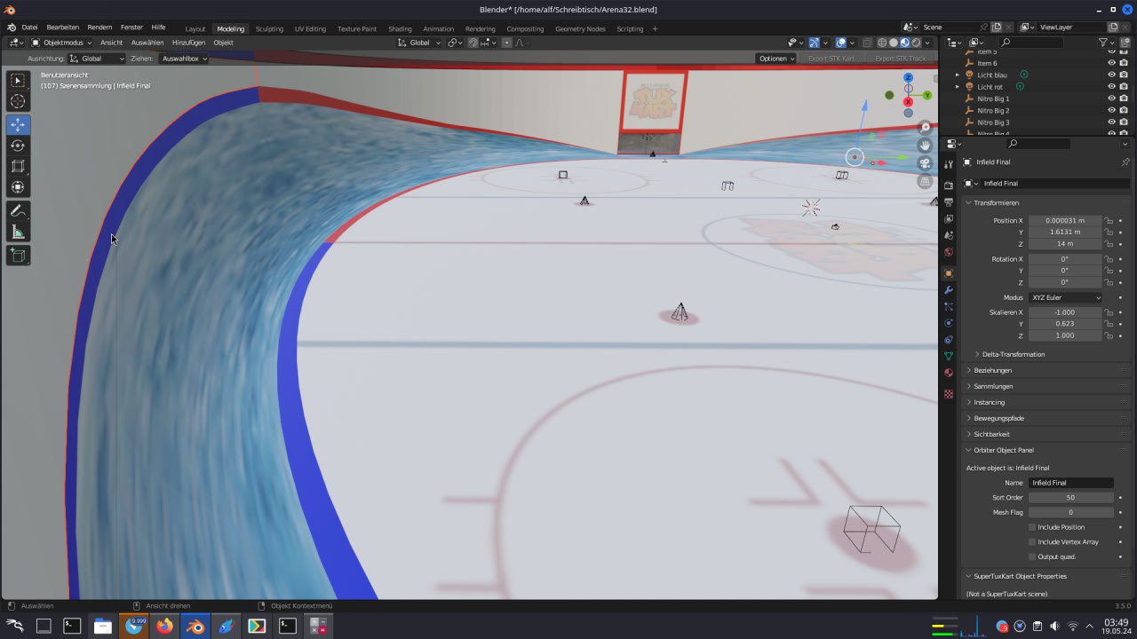Click the Optionen button in viewport header
Viewport: 1137px width, 639px height.
click(775, 59)
